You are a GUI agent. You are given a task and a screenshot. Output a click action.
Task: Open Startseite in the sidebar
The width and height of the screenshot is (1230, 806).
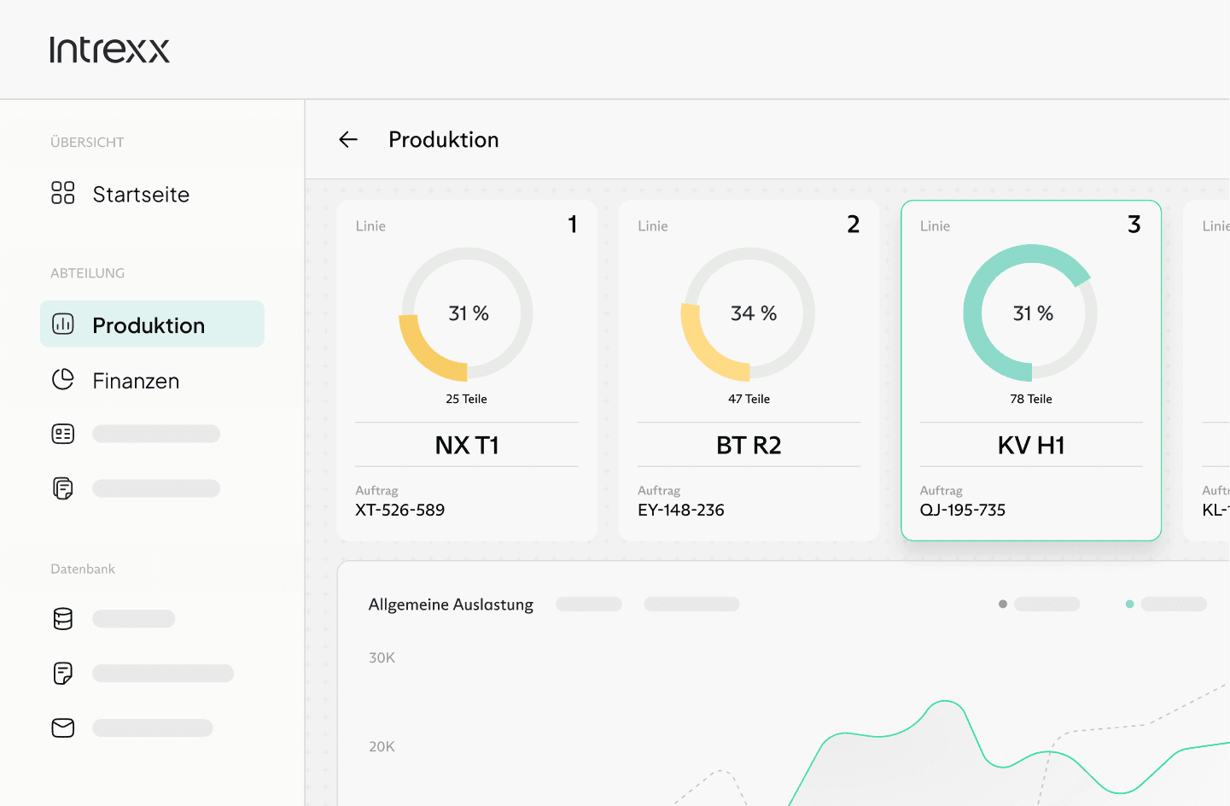click(141, 195)
